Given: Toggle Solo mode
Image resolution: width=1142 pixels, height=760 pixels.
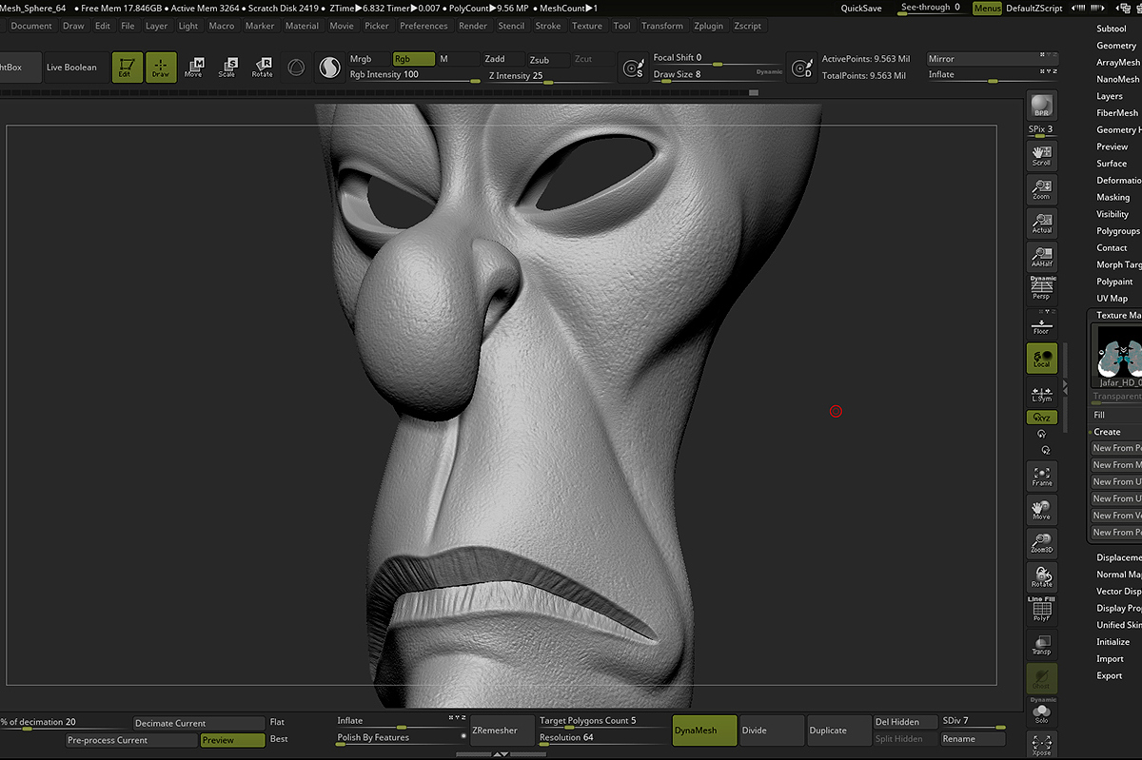Looking at the screenshot, I should click(1041, 711).
